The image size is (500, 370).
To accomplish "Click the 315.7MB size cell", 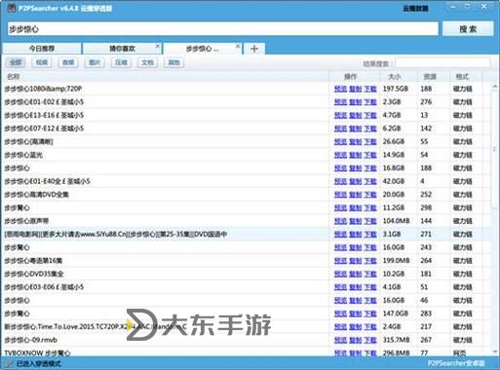I will [x=396, y=340].
